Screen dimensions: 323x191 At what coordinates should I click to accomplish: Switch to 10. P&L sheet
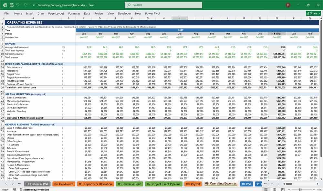coord(246,184)
